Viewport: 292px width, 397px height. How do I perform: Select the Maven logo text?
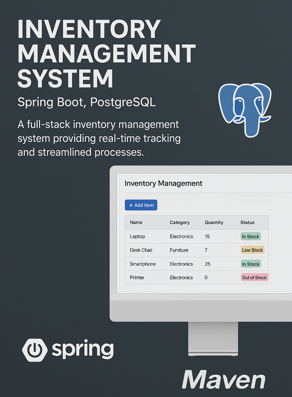(x=224, y=379)
